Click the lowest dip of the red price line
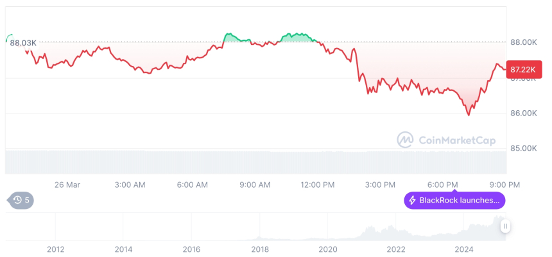Viewport: 552px width, 257px height. pos(469,115)
